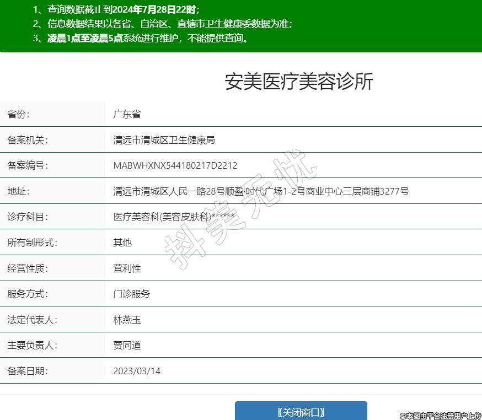Viewport: 482px width, 420px height.
Task: Click the notice about 卫生健康委数据为准
Action: [x=163, y=24]
